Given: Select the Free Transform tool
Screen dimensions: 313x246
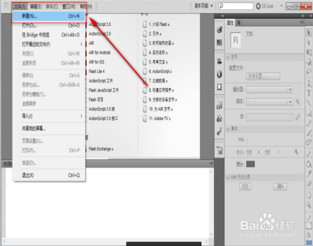Looking at the screenshot, I should (x=309, y=52).
